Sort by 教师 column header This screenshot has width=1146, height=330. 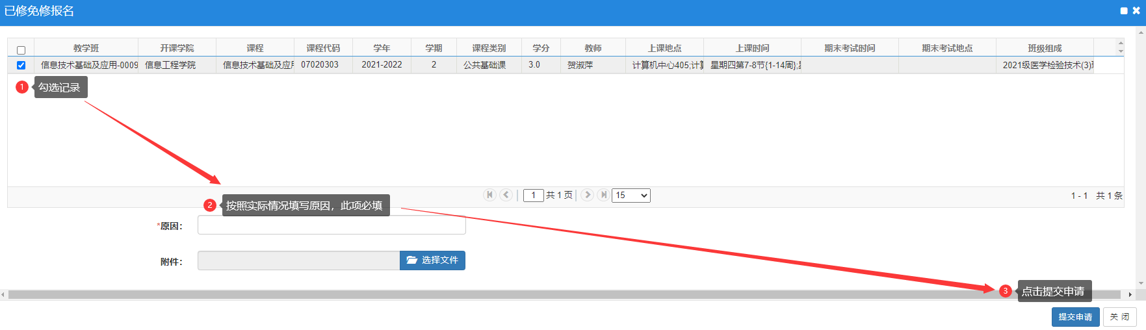(x=593, y=48)
